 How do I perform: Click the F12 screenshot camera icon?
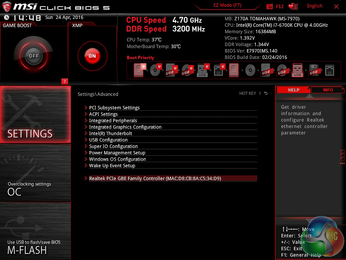(269, 6)
